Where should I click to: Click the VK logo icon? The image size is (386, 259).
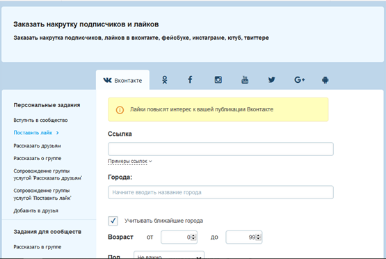(107, 80)
